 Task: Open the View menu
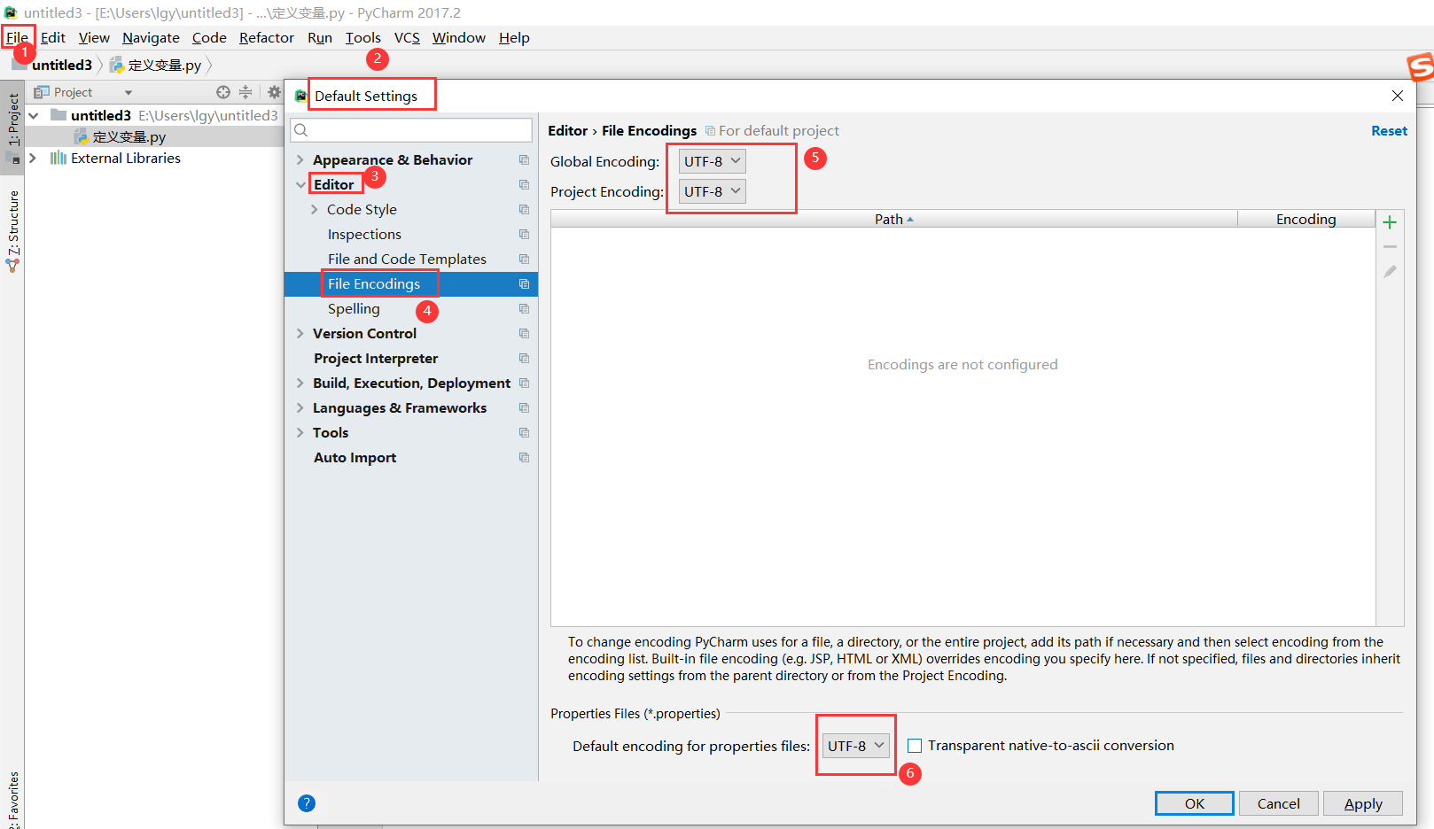[x=94, y=37]
